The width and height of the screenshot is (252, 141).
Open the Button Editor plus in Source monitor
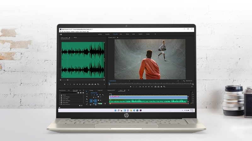(104, 84)
